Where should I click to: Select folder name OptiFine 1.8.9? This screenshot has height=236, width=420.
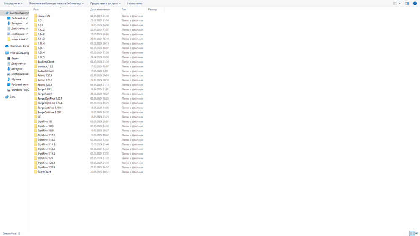pos(45,131)
